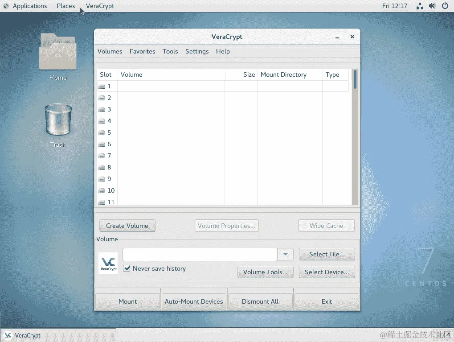Click the Select File button
Screen dimensions: 454x342
tap(327, 254)
